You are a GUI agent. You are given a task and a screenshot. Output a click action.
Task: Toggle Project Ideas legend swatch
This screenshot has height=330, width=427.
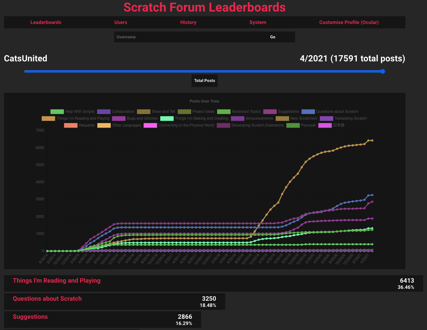click(x=184, y=112)
